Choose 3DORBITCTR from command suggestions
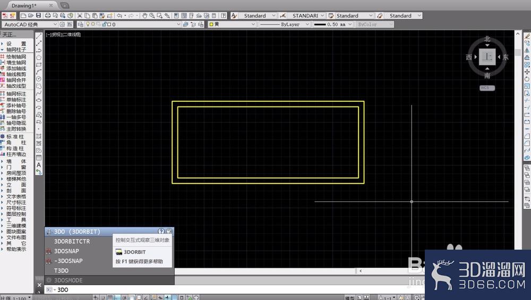Viewport: 531px width, 300px height. pyautogui.click(x=72, y=241)
